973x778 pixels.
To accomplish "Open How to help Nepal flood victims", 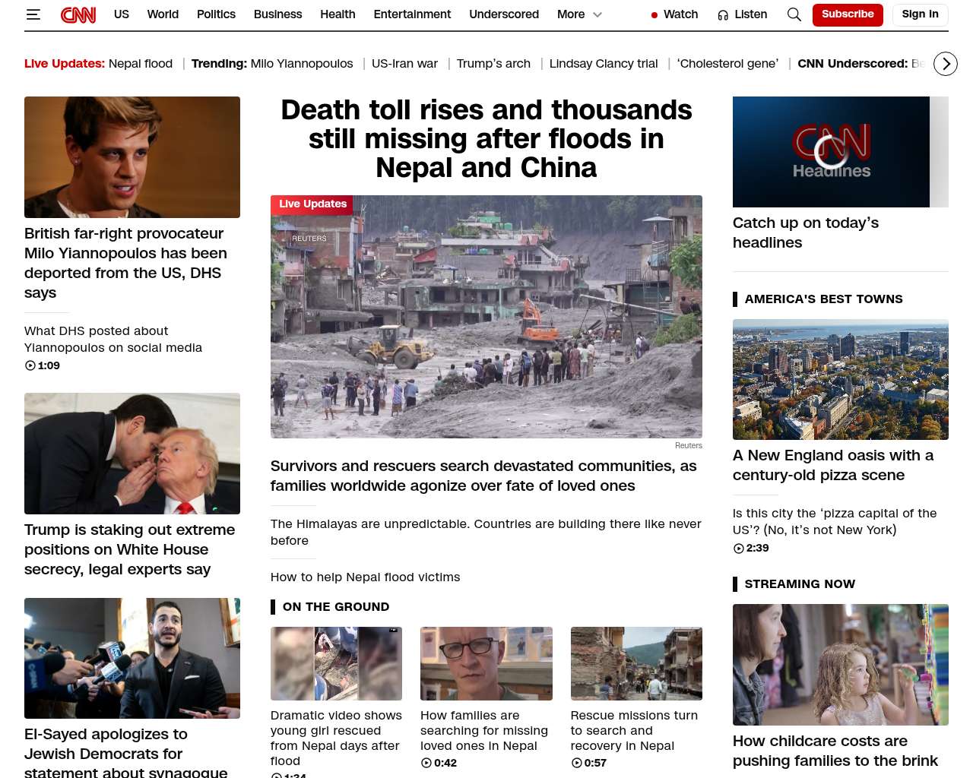I will pos(365,577).
